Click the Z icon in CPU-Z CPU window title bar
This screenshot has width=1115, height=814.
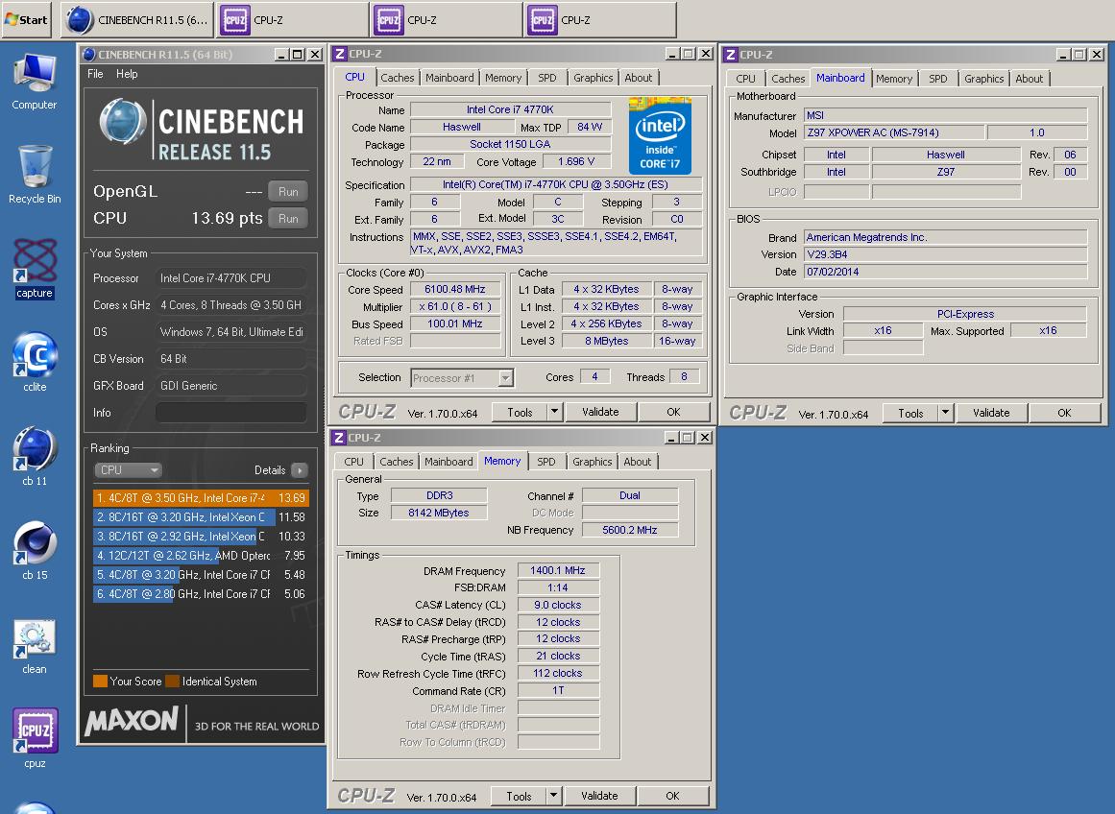pyautogui.click(x=340, y=54)
